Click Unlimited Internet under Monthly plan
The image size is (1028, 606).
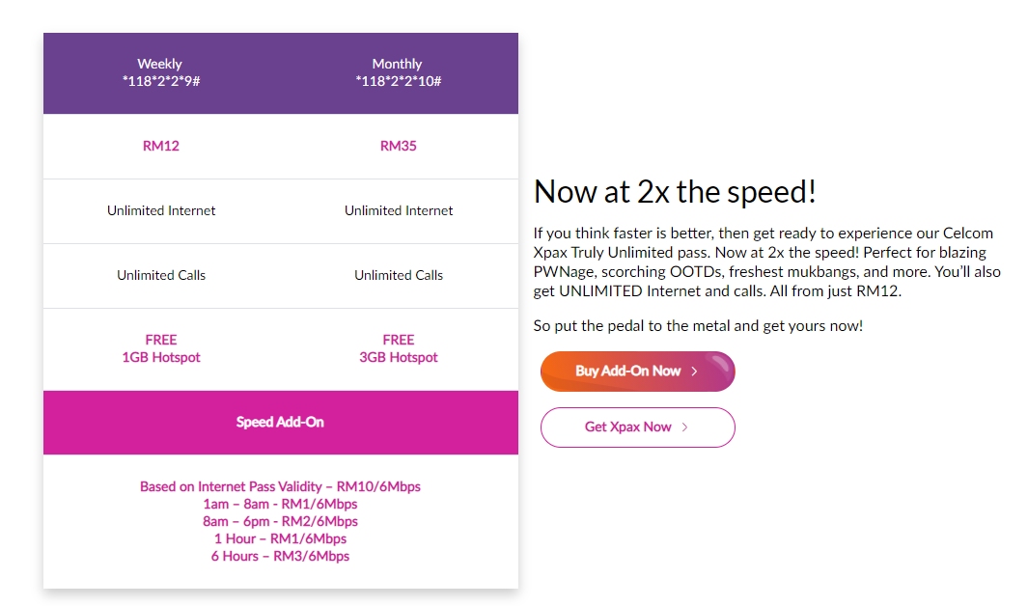coord(399,211)
